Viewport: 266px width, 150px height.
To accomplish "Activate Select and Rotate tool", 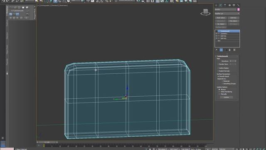I will (60, 1).
